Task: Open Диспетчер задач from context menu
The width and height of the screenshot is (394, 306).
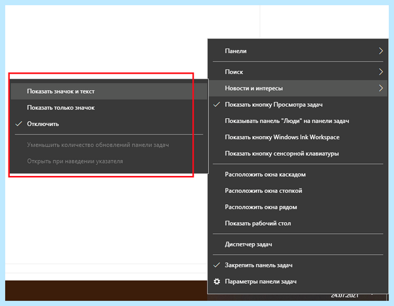Action: point(298,244)
